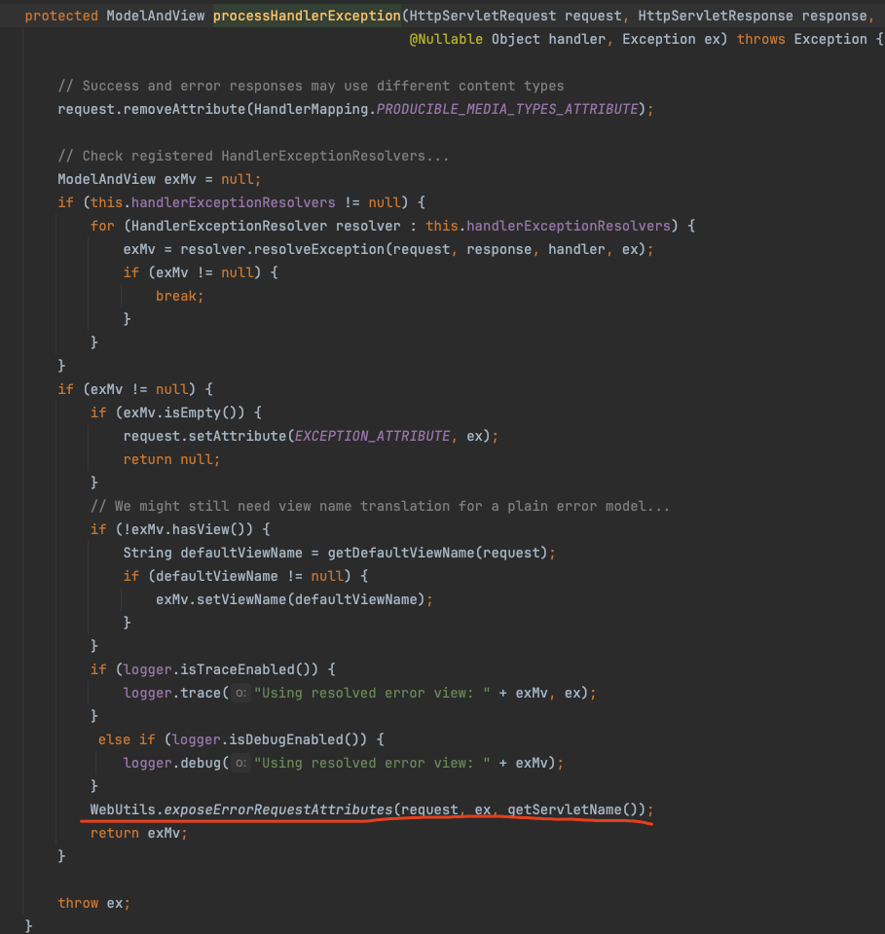Click the isEmpty() call on exMv
Viewport: 885px width, 934px height.
[x=204, y=413]
